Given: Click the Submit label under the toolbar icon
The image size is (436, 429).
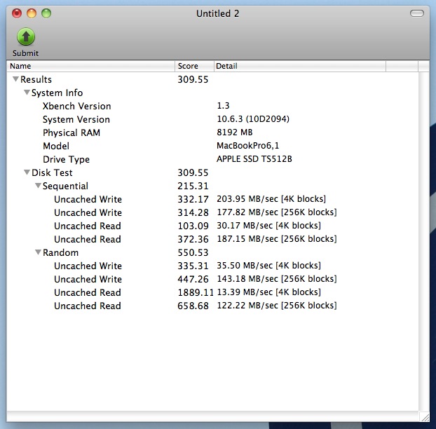Looking at the screenshot, I should (25, 53).
